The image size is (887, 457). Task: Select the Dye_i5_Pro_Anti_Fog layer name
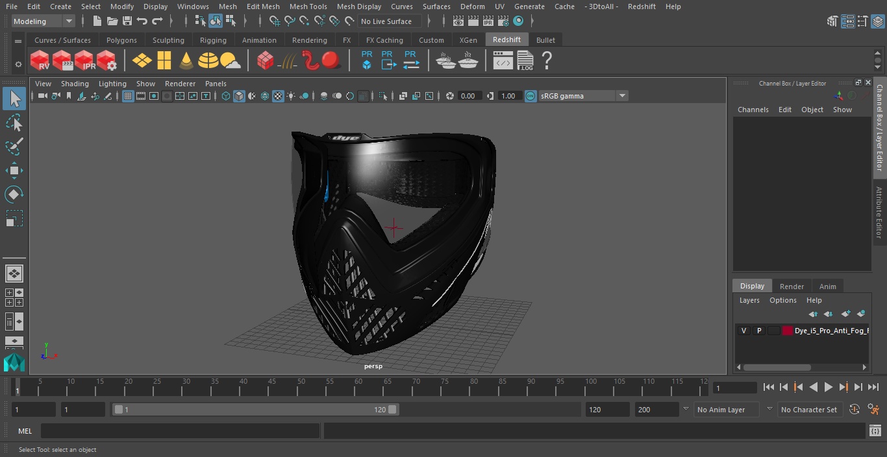pyautogui.click(x=831, y=331)
